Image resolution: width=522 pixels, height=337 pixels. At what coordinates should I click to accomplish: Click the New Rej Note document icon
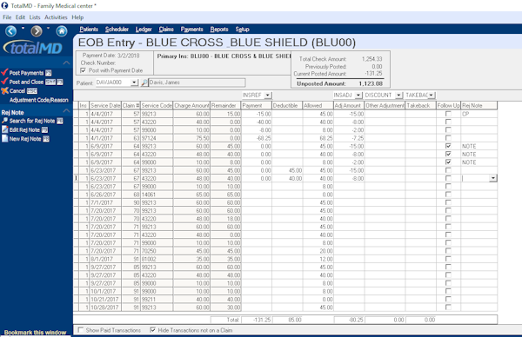click(x=4, y=139)
